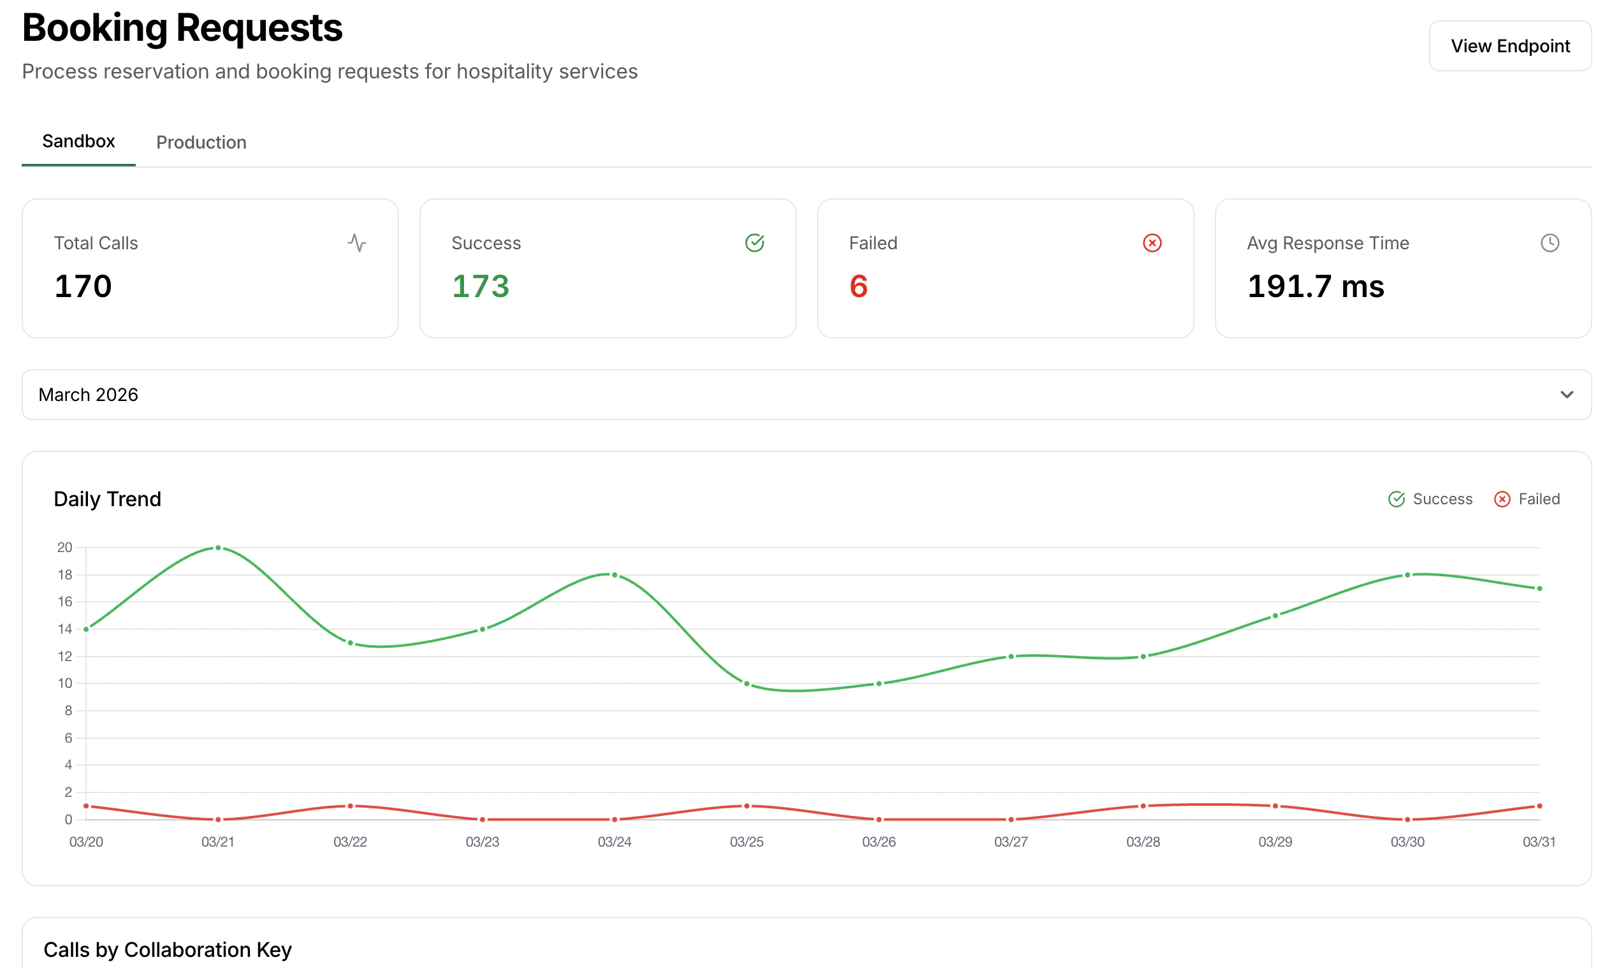Click the red Failed count of 6
The width and height of the screenshot is (1619, 969).
(x=859, y=286)
